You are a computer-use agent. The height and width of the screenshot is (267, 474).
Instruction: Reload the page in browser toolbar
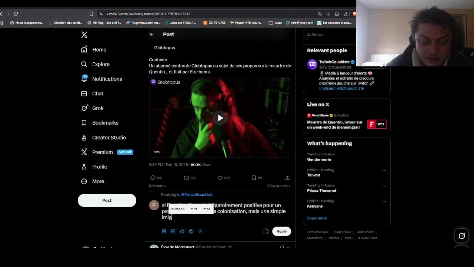click(16, 14)
